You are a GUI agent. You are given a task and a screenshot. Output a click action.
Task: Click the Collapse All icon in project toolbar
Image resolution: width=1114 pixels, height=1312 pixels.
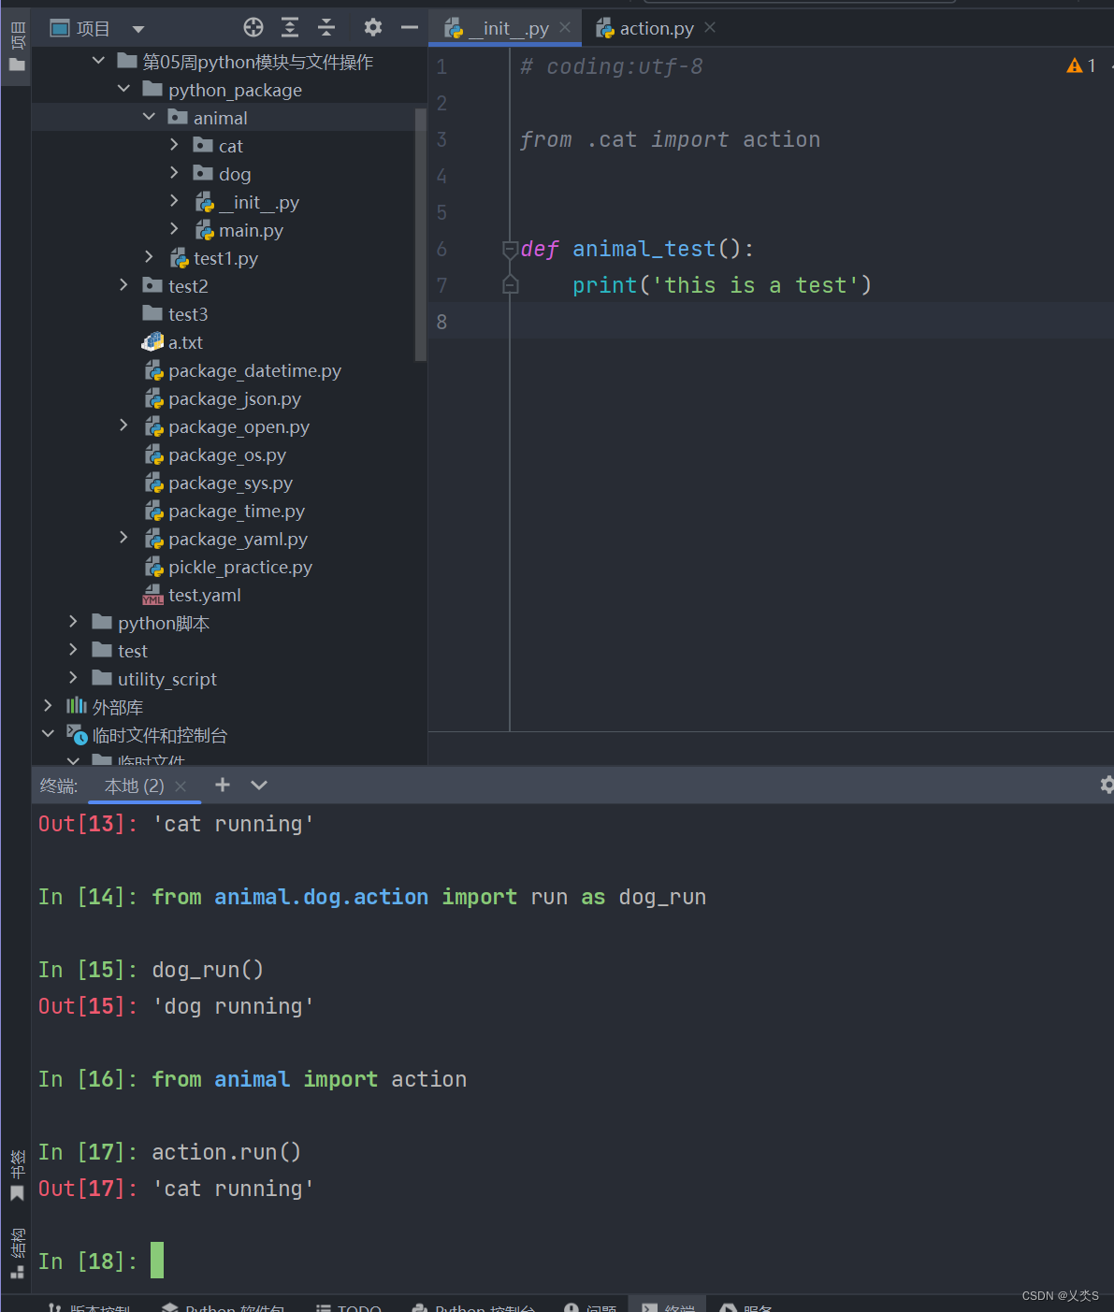tap(326, 28)
